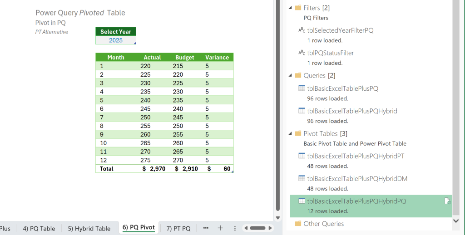
Task: Click the worksheet vertical scrollbar thumb
Action: pos(278,105)
